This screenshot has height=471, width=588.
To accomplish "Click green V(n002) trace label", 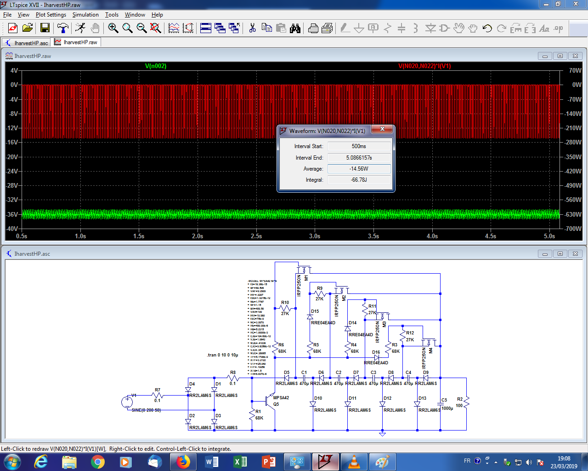I will 156,66.
